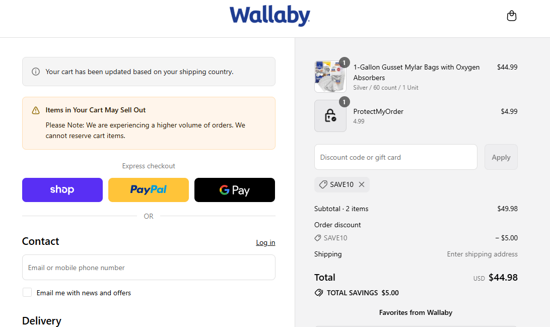The image size is (550, 327).
Task: Open the cart bag icon
Action: tap(511, 16)
